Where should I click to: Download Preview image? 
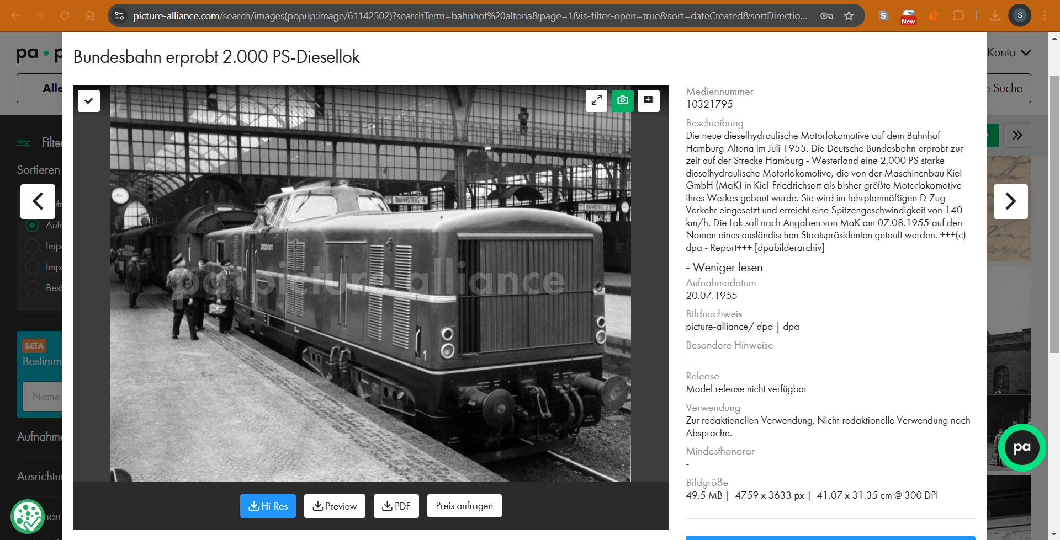[335, 506]
